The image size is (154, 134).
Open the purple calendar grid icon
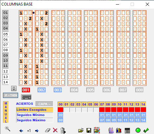pyautogui.click(x=111, y=130)
